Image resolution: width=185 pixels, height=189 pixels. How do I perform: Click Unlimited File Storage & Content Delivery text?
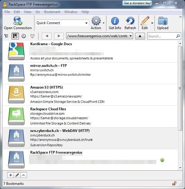click(60, 123)
